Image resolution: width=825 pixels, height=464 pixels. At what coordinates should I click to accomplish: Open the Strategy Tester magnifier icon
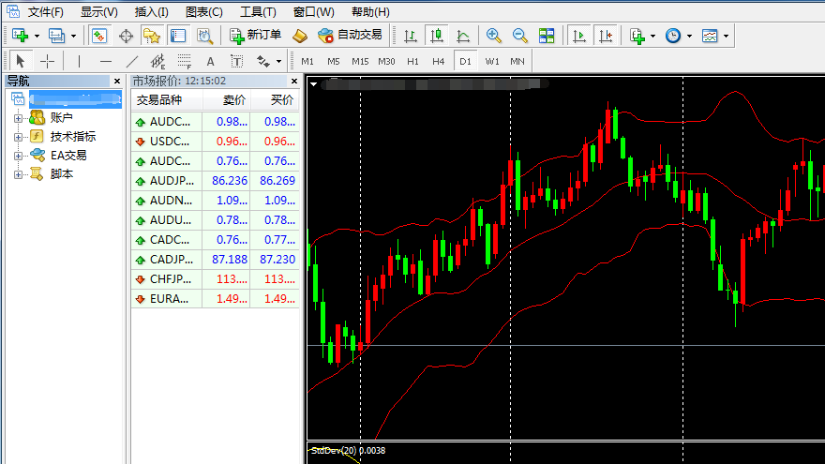(x=204, y=36)
